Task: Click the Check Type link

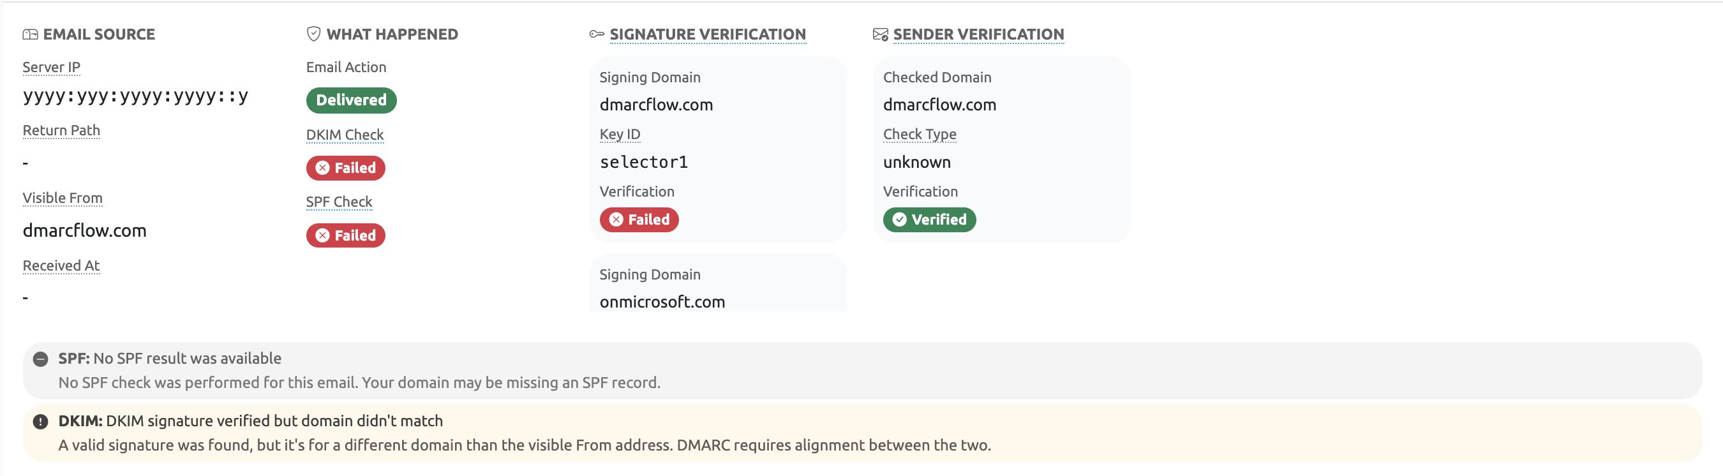Action: (x=919, y=134)
